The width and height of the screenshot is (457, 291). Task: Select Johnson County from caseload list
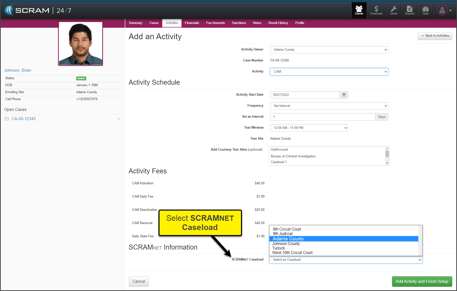click(x=286, y=244)
